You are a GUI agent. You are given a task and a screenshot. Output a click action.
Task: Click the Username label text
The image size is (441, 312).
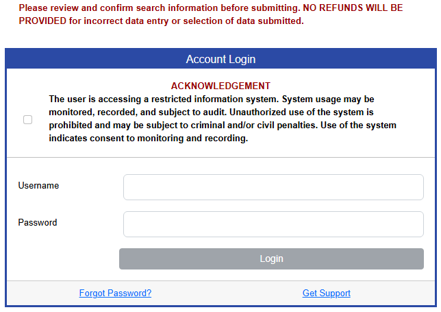pyautogui.click(x=38, y=186)
